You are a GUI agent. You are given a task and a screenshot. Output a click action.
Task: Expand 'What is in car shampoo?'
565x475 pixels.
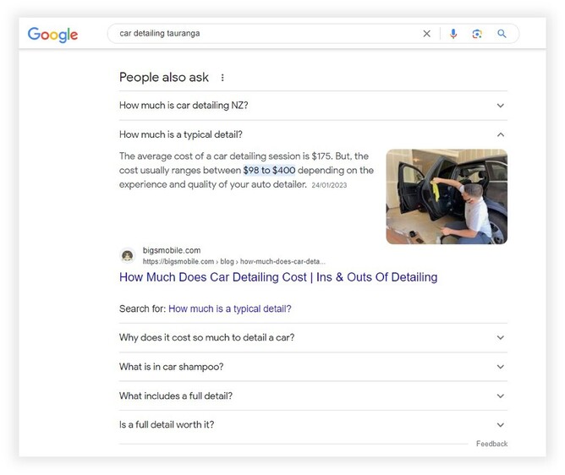coord(500,367)
